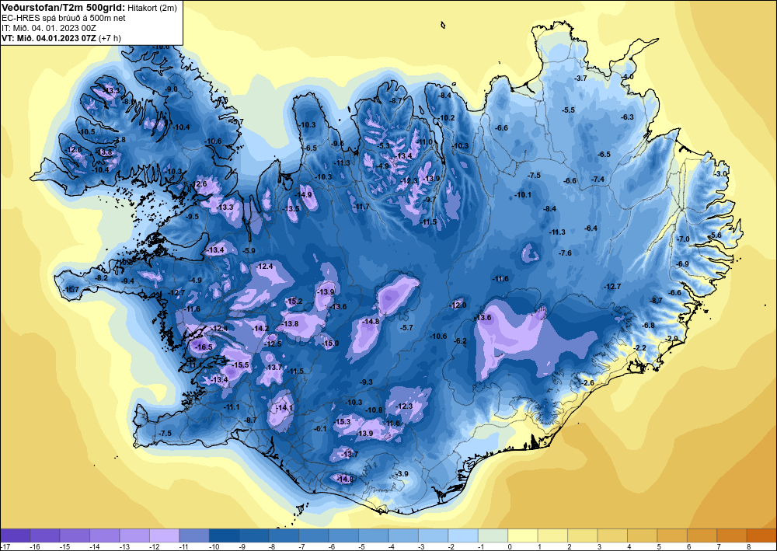Click the -5.7 temperature label
Screen dimensions: 777x551
(x=406, y=328)
